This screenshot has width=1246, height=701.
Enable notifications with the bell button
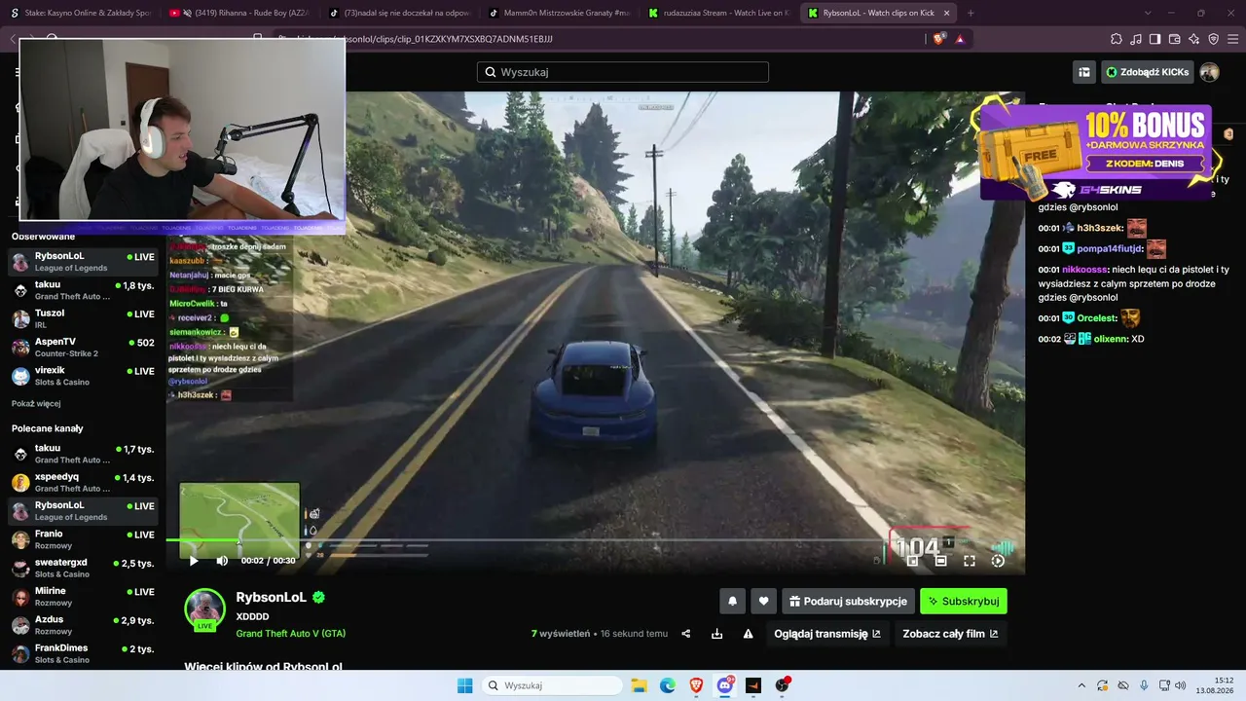(733, 602)
